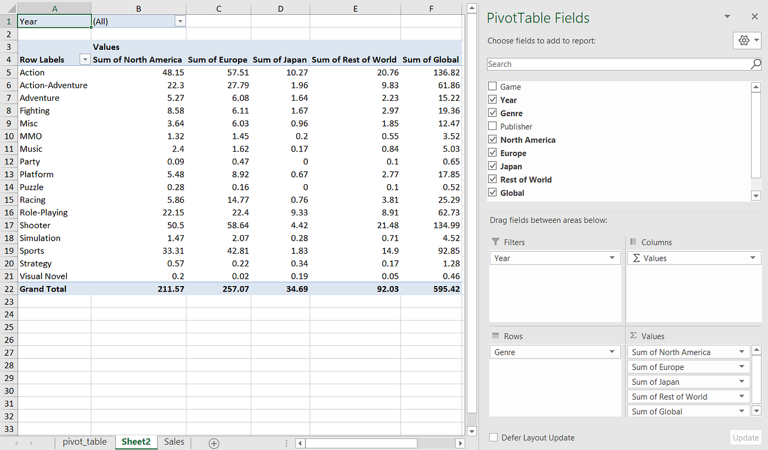This screenshot has height=450, width=768.
Task: Check the Publisher field checkbox
Action: click(x=492, y=126)
